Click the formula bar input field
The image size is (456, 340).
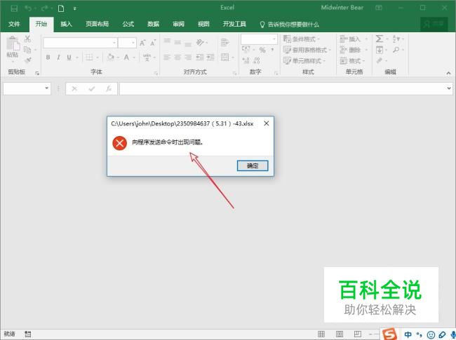coord(282,88)
